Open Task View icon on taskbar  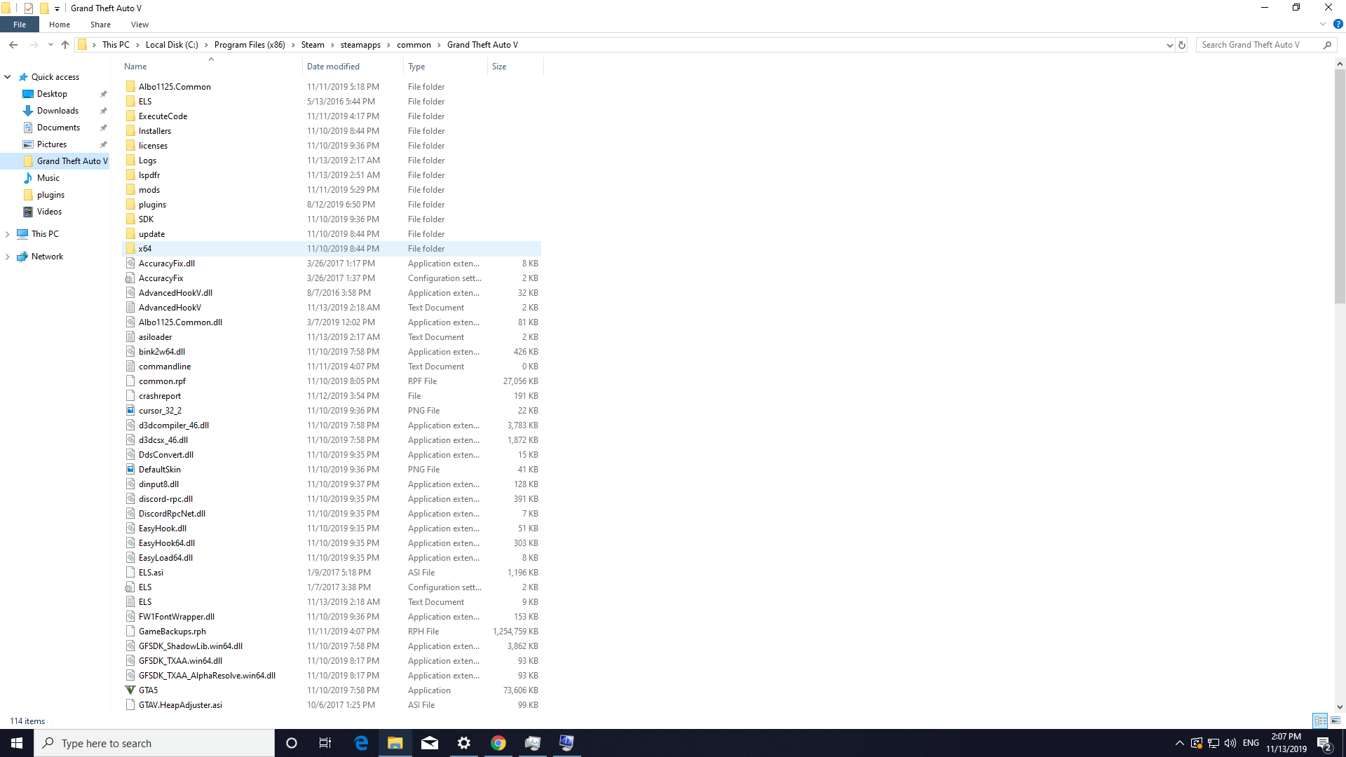tap(325, 743)
